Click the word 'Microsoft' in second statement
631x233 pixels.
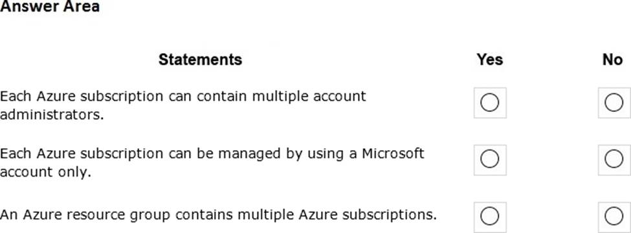[393, 154]
